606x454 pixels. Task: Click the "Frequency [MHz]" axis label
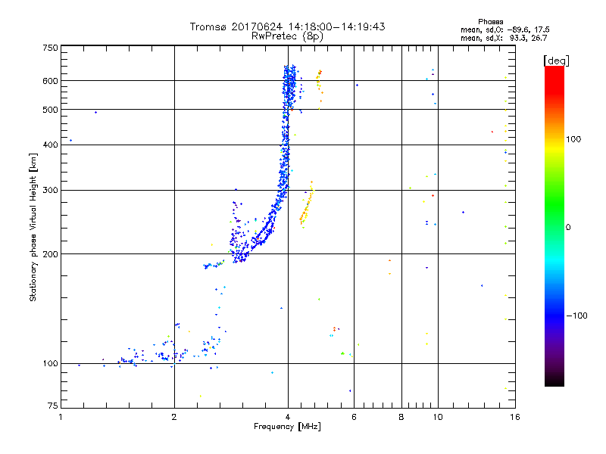pyautogui.click(x=287, y=427)
